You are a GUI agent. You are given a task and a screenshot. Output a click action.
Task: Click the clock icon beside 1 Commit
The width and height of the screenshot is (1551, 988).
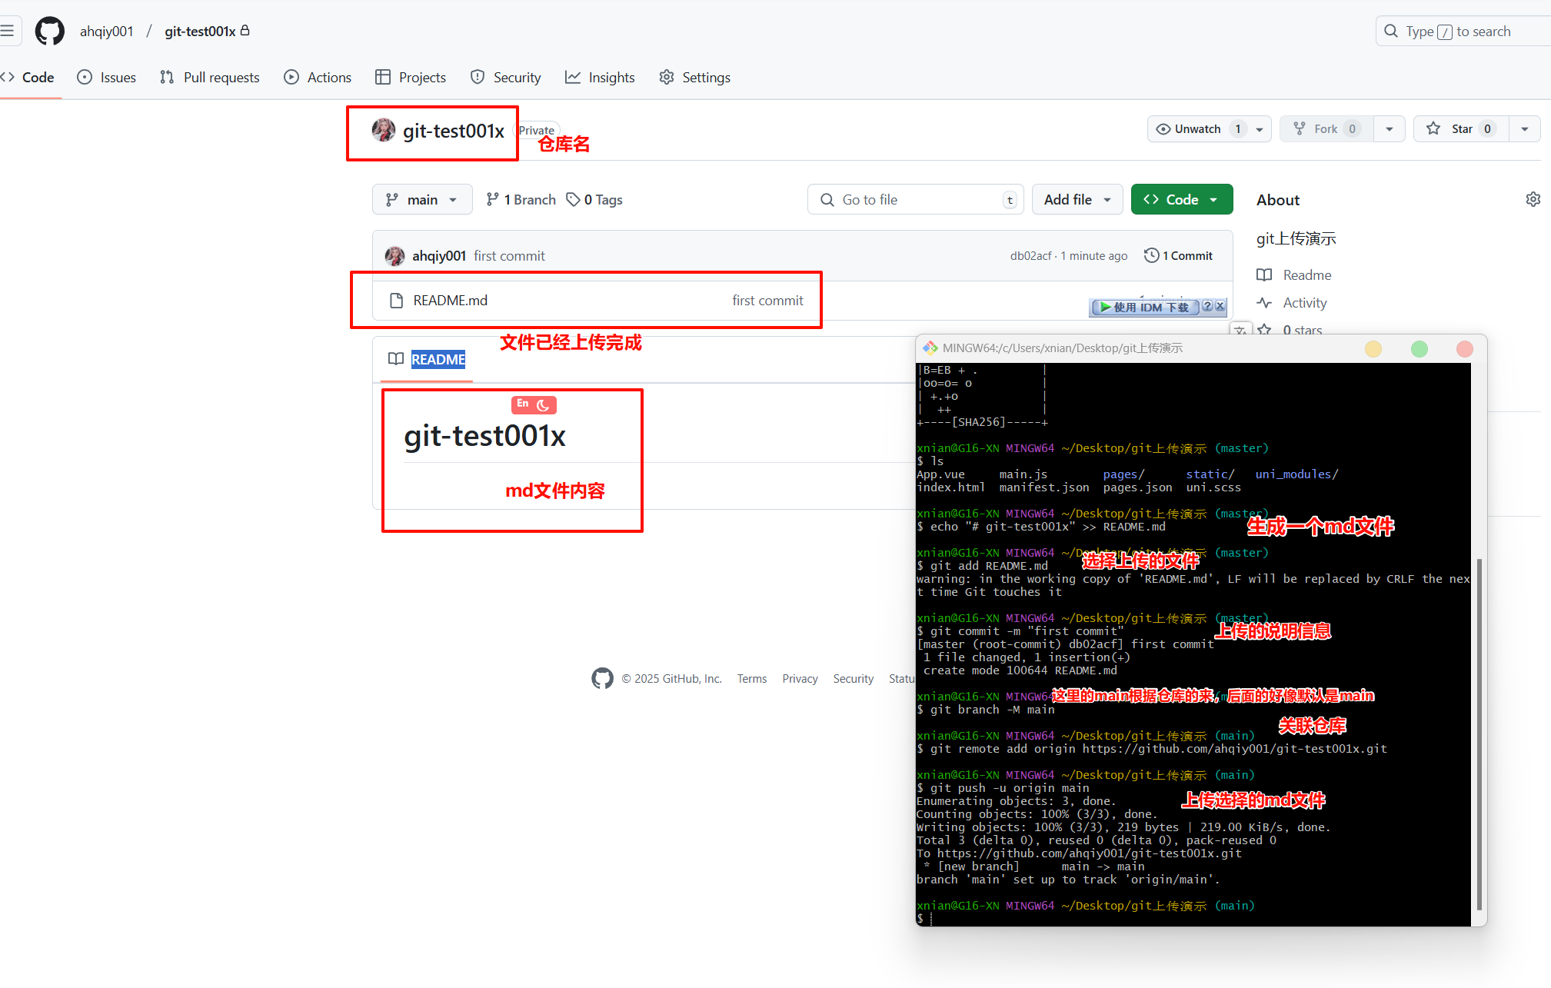[x=1151, y=255]
